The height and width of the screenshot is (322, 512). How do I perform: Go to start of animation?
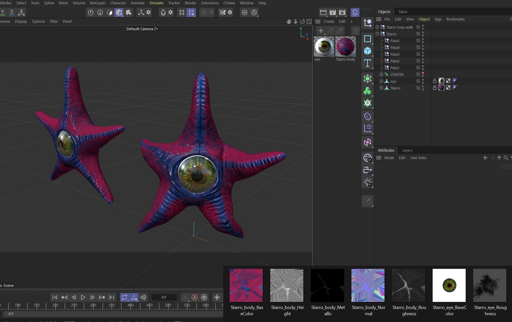coord(55,297)
